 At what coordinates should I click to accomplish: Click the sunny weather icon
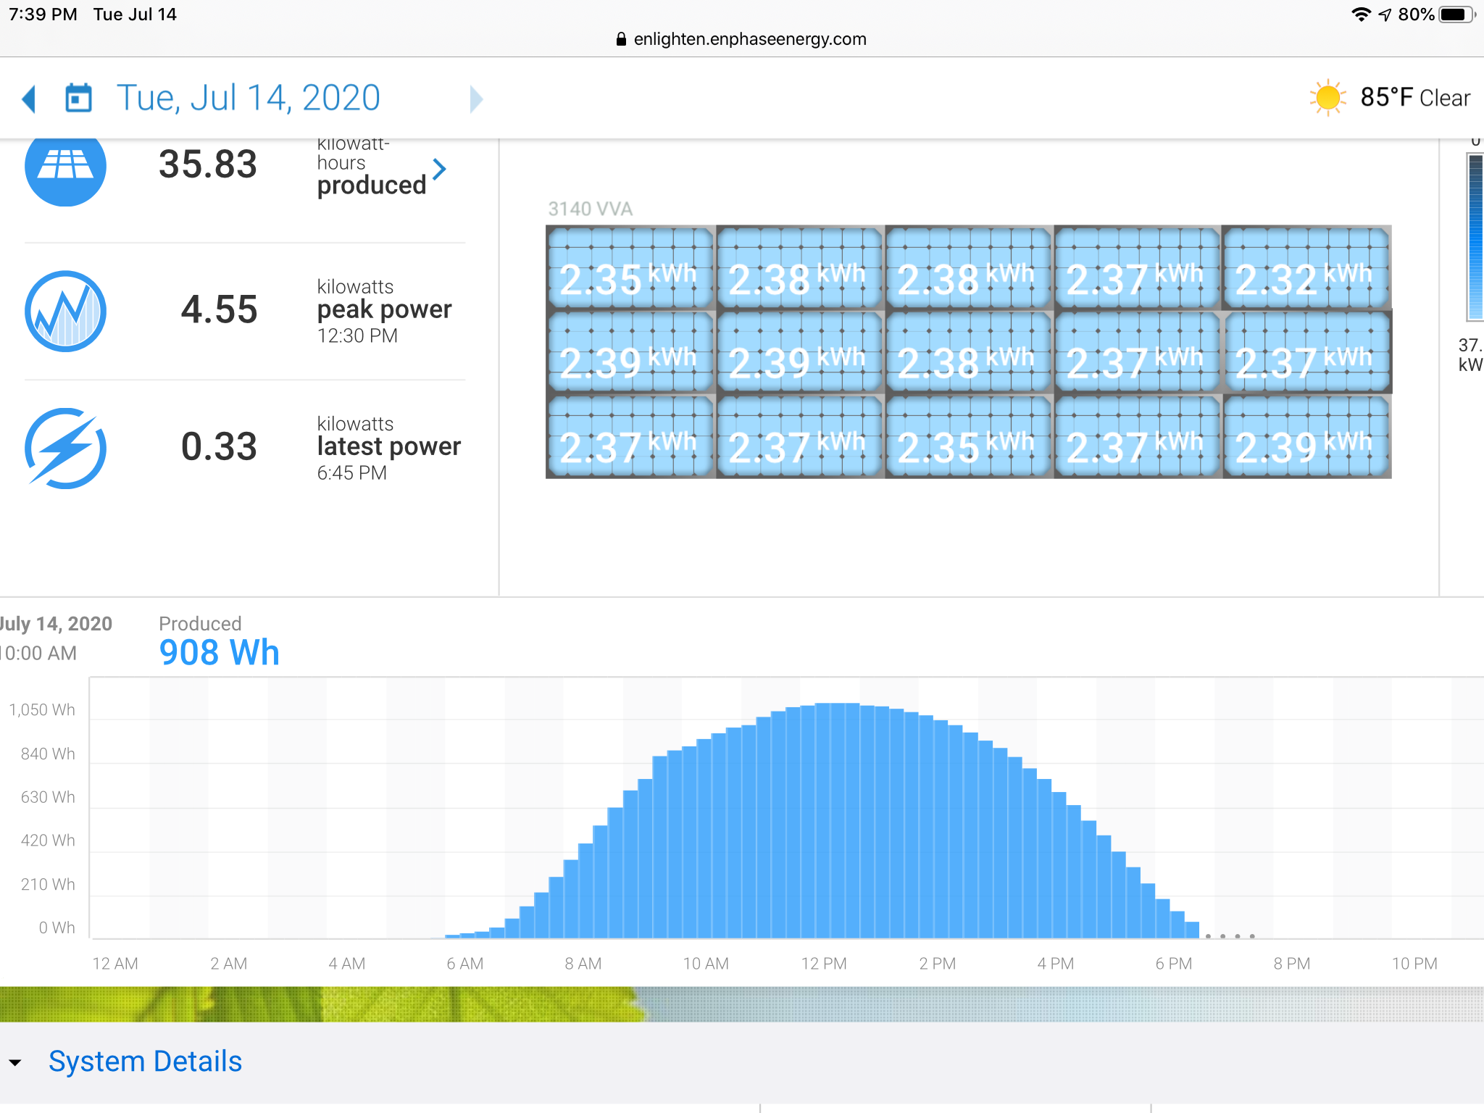pyautogui.click(x=1327, y=98)
